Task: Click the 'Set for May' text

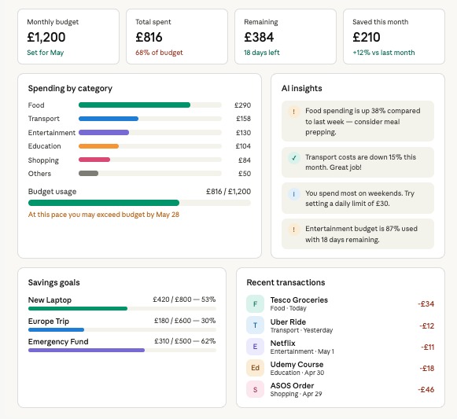Action: pos(45,53)
